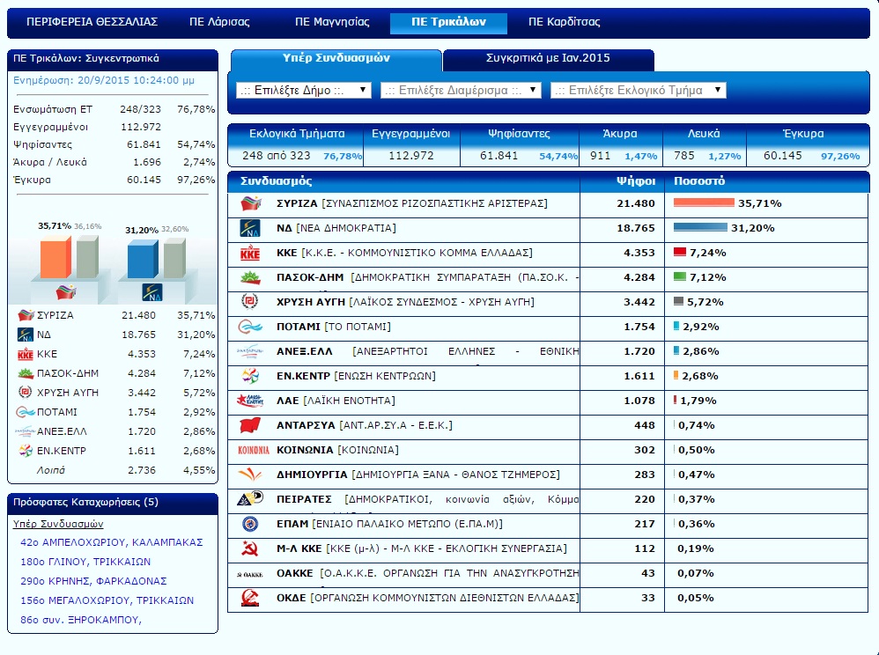Open the Επιλέξτε Διαμέρισμα dropdown

[461, 90]
